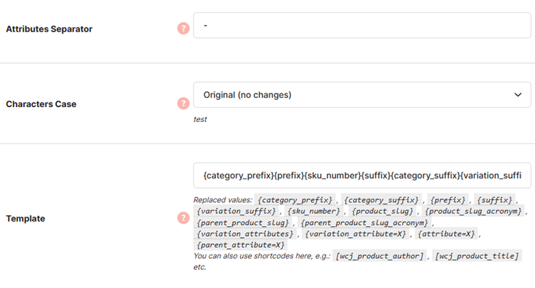Click the {variation_suffix} replaced value tag

click(x=236, y=211)
